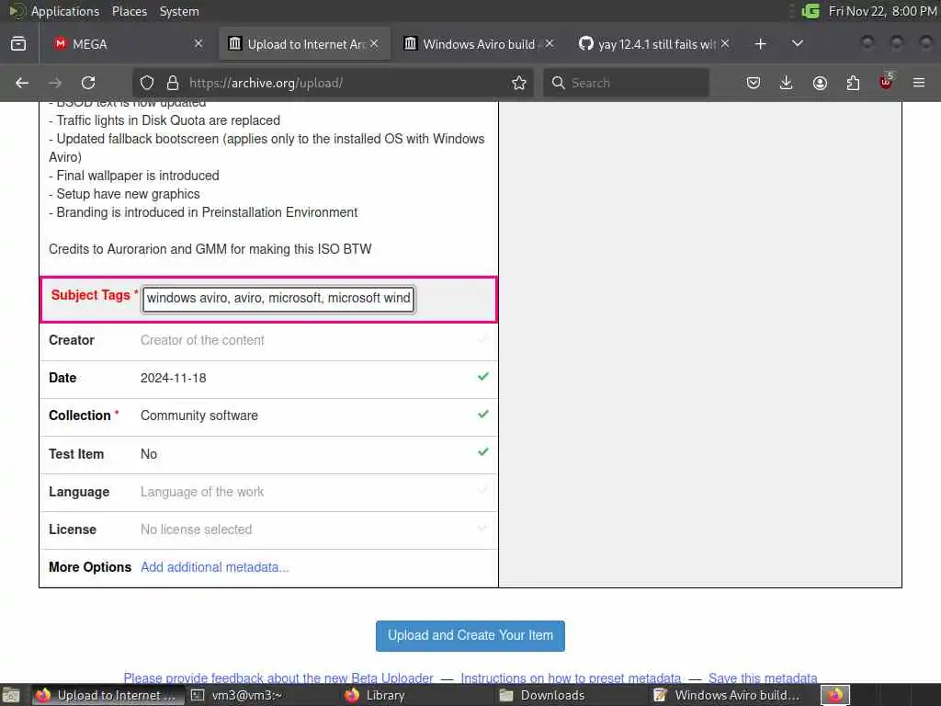The height and width of the screenshot is (706, 941).
Task: Click the workspace switcher Firefox thumbnail
Action: (835, 695)
